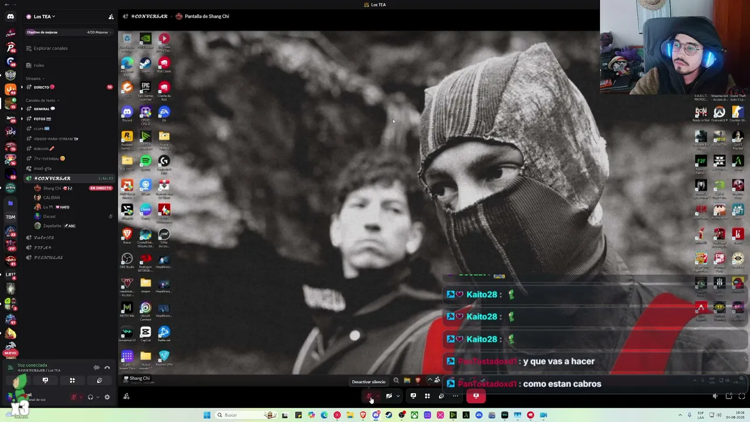This screenshot has height=422, width=750.
Task: Click the EN DIRECTO live badge
Action: click(x=101, y=188)
